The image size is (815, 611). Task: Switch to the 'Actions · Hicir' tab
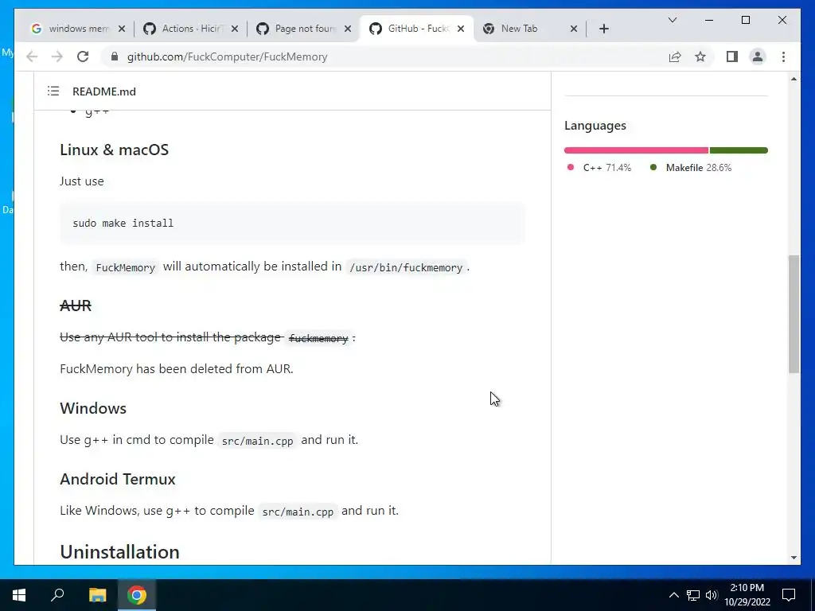pyautogui.click(x=189, y=29)
